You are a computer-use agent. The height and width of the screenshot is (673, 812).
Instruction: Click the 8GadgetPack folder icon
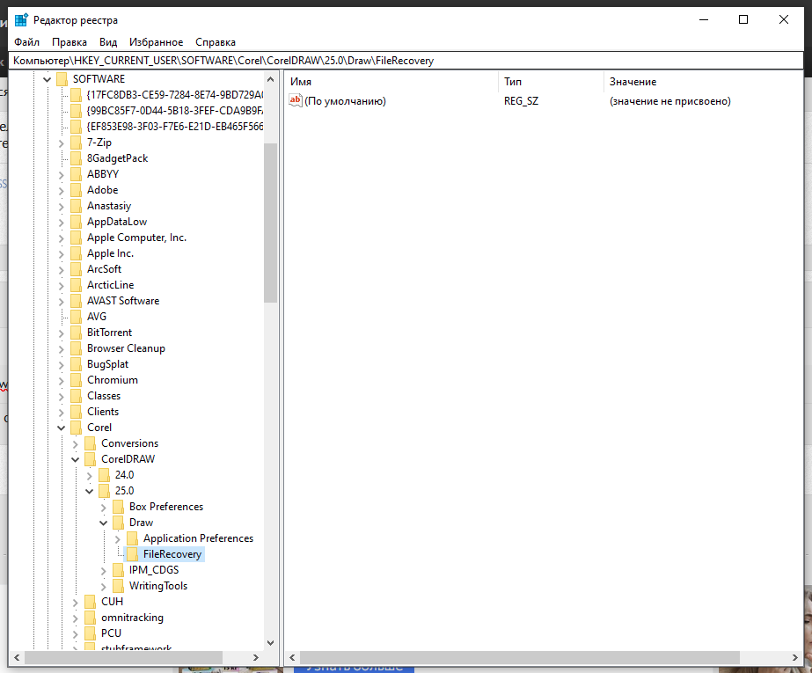(x=77, y=158)
